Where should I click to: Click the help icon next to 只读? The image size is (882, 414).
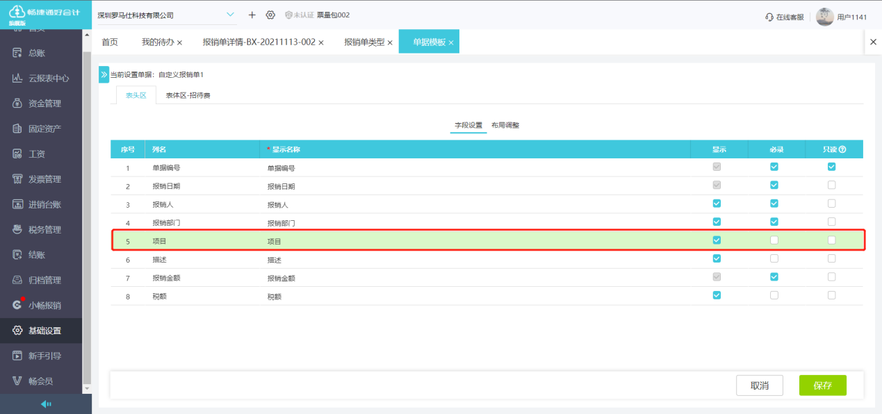[x=842, y=149]
